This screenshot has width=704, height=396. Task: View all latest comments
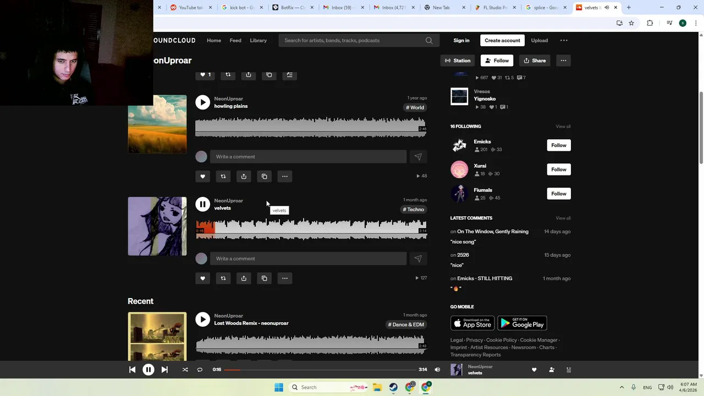(x=563, y=218)
